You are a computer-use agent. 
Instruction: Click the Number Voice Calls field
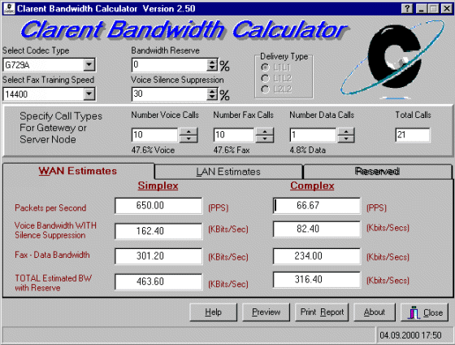coord(154,135)
